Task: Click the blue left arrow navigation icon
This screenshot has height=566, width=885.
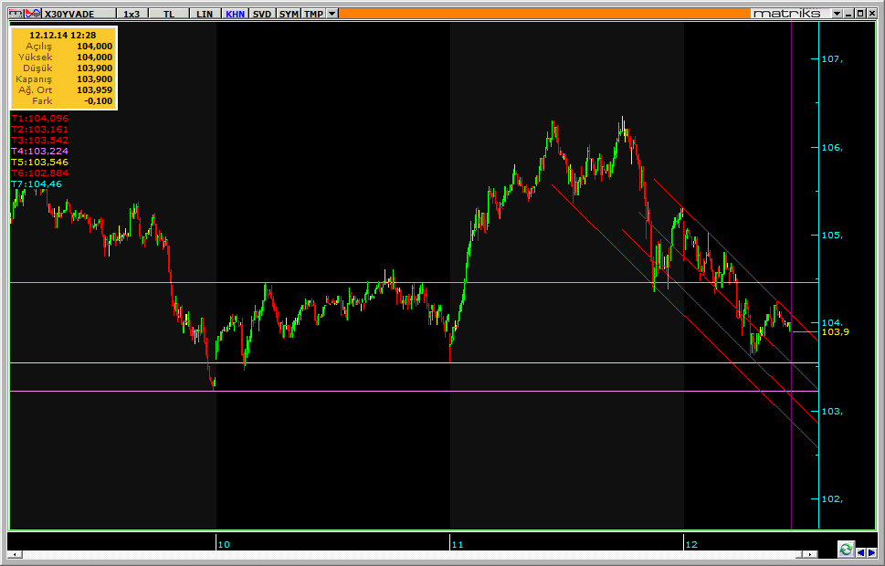Action: 860,552
